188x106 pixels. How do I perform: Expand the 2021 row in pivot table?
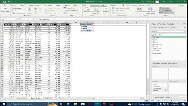tap(82, 27)
